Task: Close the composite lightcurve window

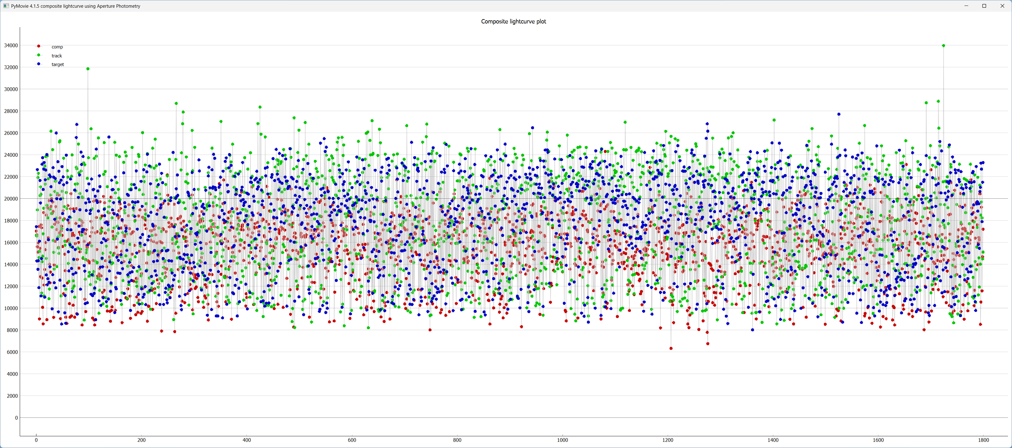Action: point(1002,6)
